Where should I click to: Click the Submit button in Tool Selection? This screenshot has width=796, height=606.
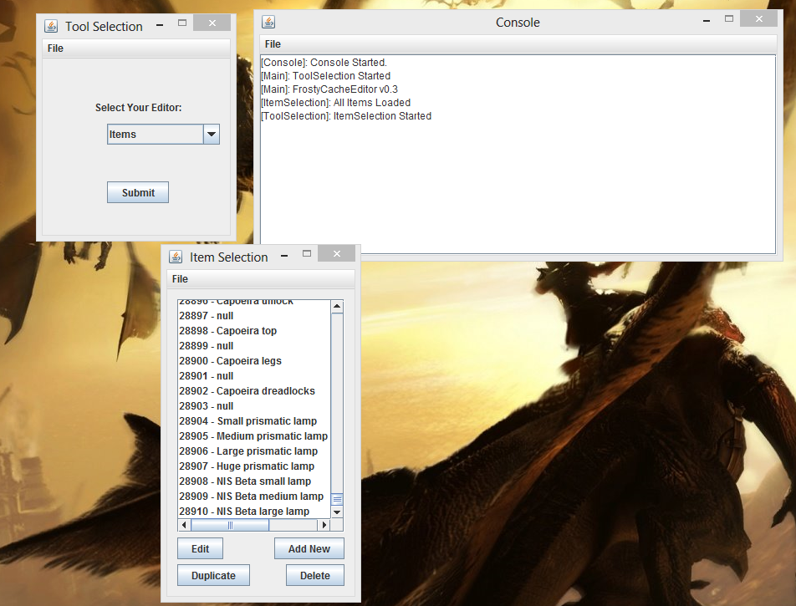(x=138, y=192)
